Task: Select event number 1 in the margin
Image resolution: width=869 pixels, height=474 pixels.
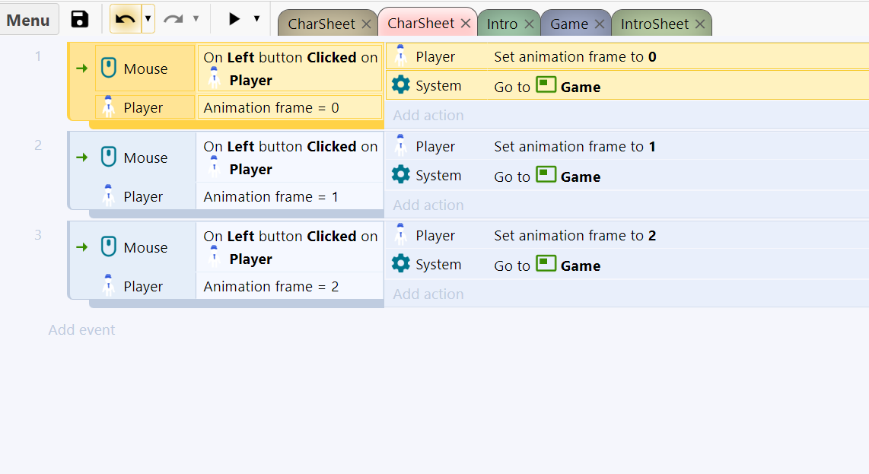Action: click(38, 56)
